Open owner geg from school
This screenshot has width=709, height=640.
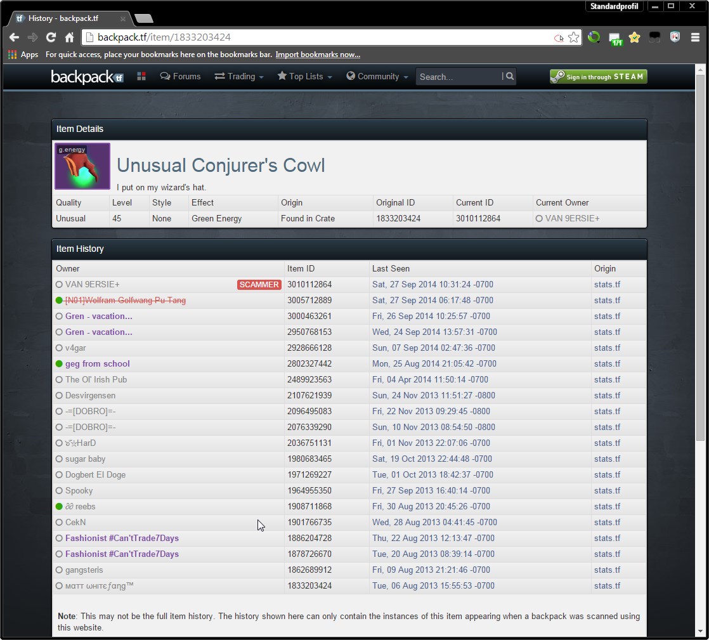point(97,363)
